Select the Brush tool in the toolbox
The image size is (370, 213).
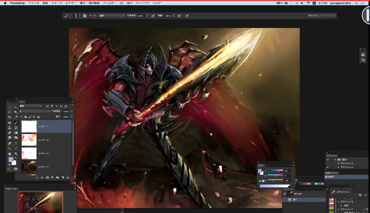point(16,123)
